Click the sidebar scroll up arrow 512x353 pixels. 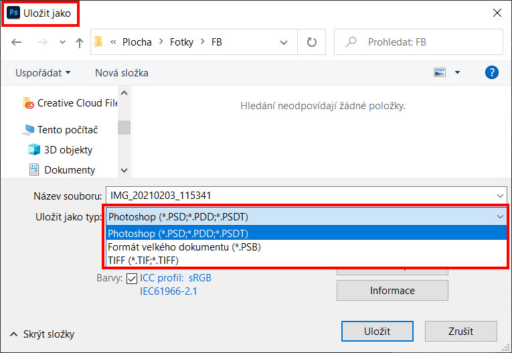tap(124, 93)
